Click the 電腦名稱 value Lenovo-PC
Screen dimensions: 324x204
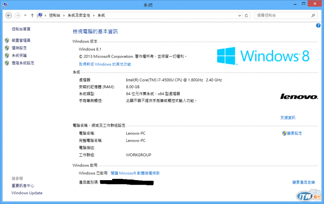coord(136,134)
